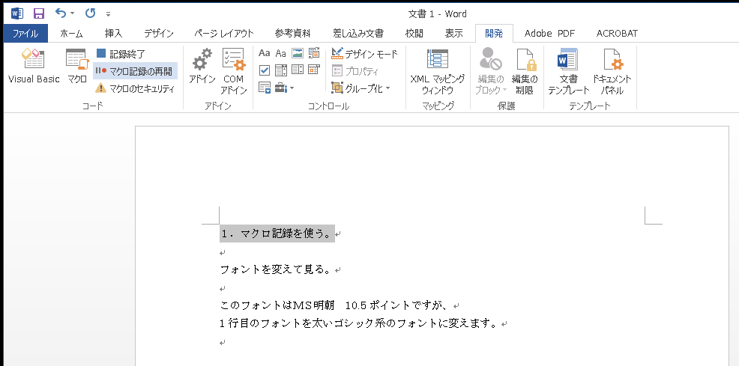
Task: Open 文書テンプレート dialog
Action: tap(568, 72)
